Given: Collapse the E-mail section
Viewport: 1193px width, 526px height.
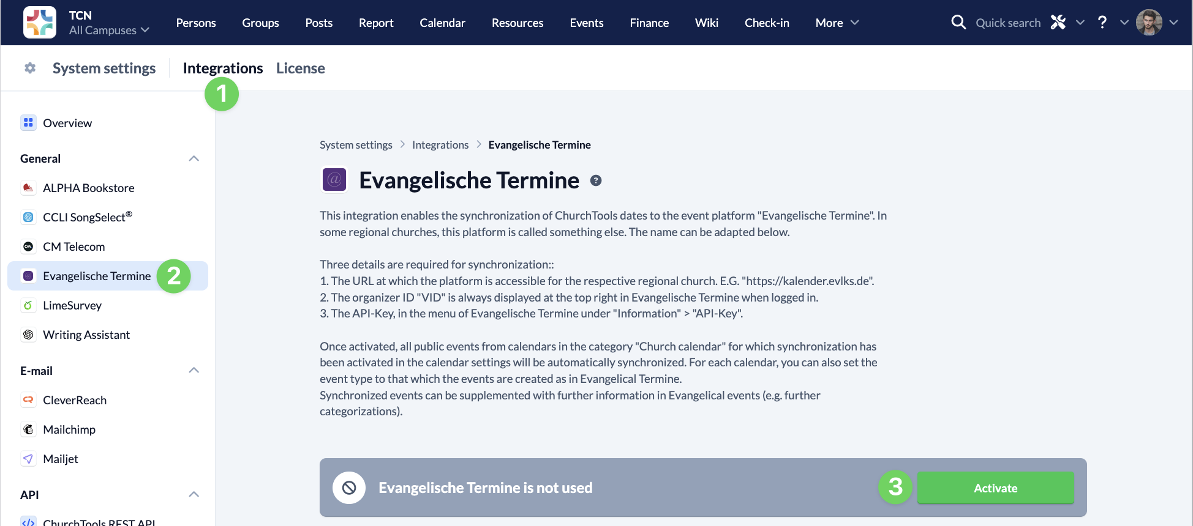Looking at the screenshot, I should click(x=194, y=370).
